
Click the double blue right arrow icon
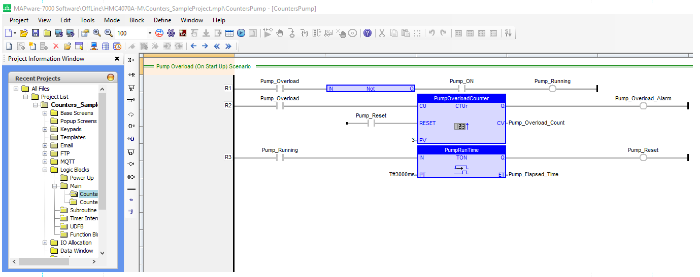click(228, 46)
